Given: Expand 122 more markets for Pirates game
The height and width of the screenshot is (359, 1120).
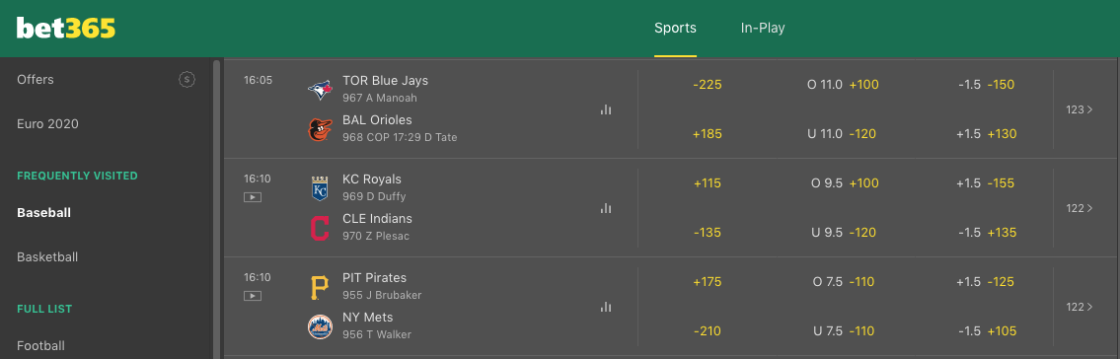Looking at the screenshot, I should [1080, 307].
